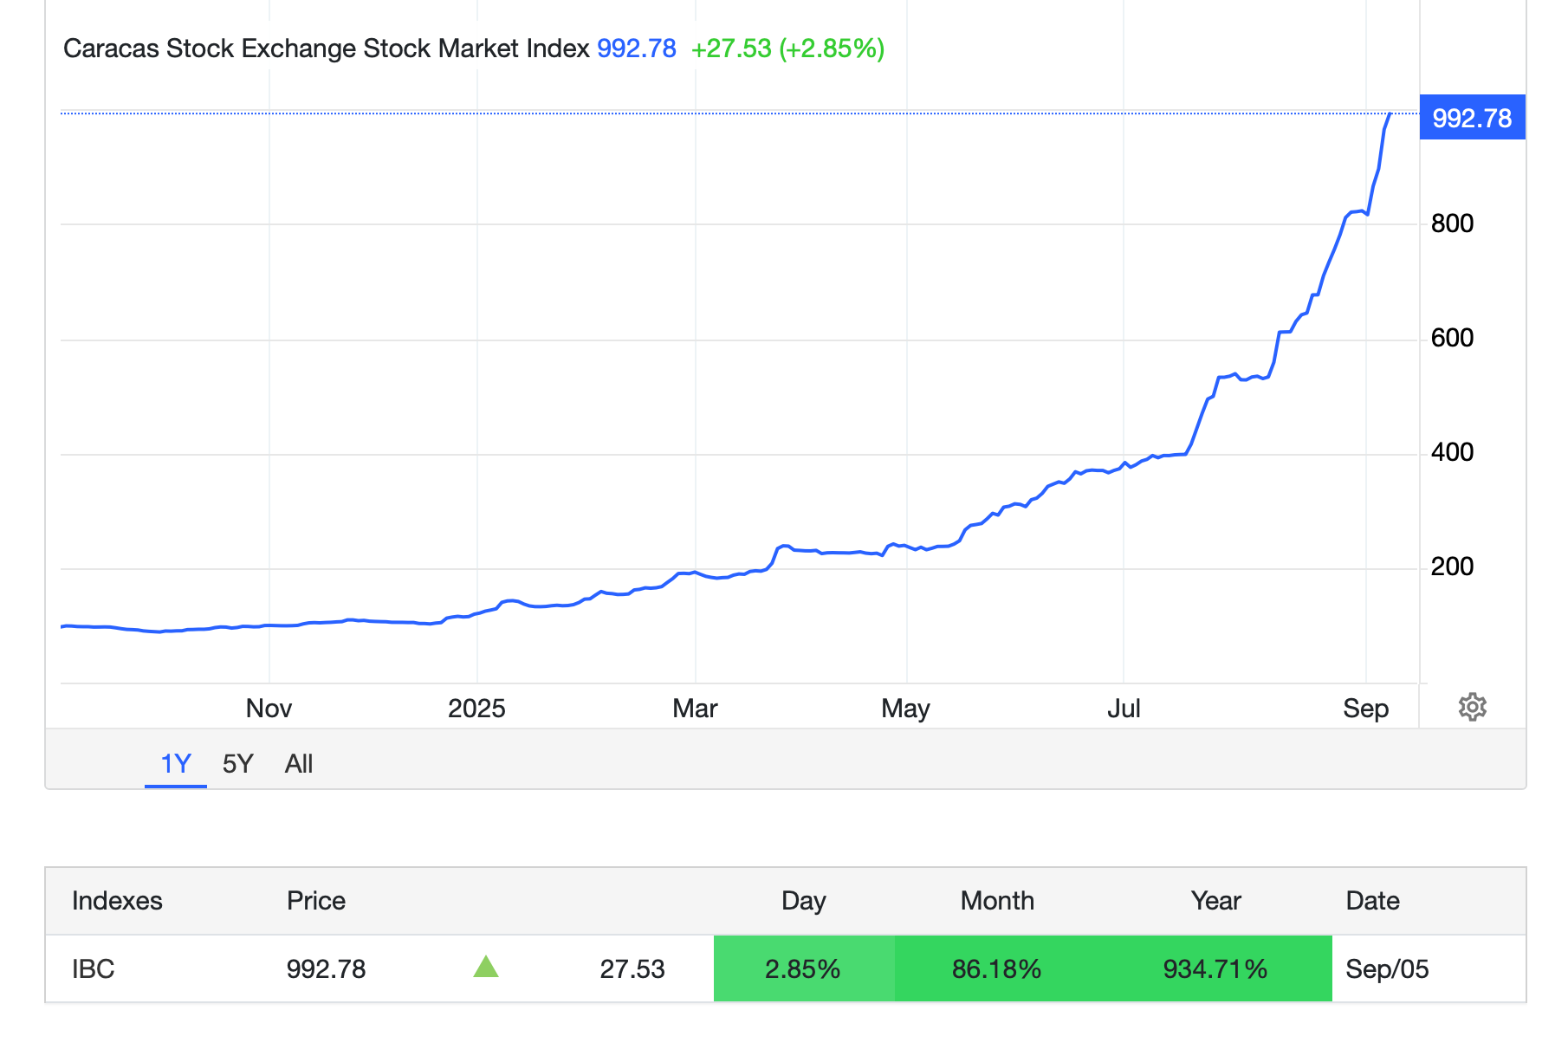Click the Sep/05 date cell
Viewport: 1568px width, 1062px height.
[1387, 968]
